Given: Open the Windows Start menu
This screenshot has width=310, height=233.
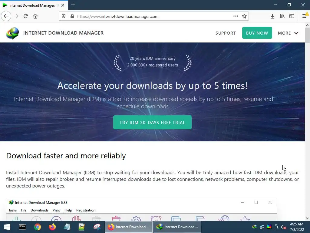Looking at the screenshot, I should coord(7,227).
